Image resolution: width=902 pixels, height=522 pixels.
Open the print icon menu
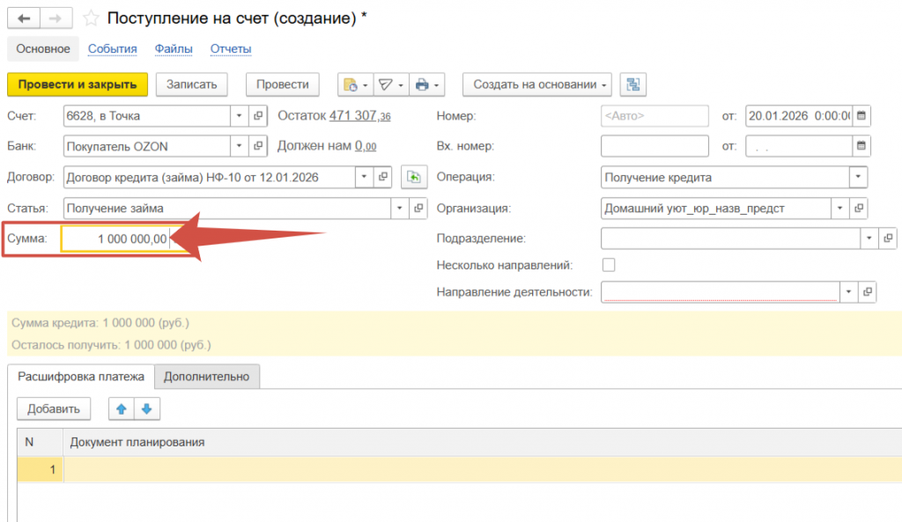click(x=427, y=85)
